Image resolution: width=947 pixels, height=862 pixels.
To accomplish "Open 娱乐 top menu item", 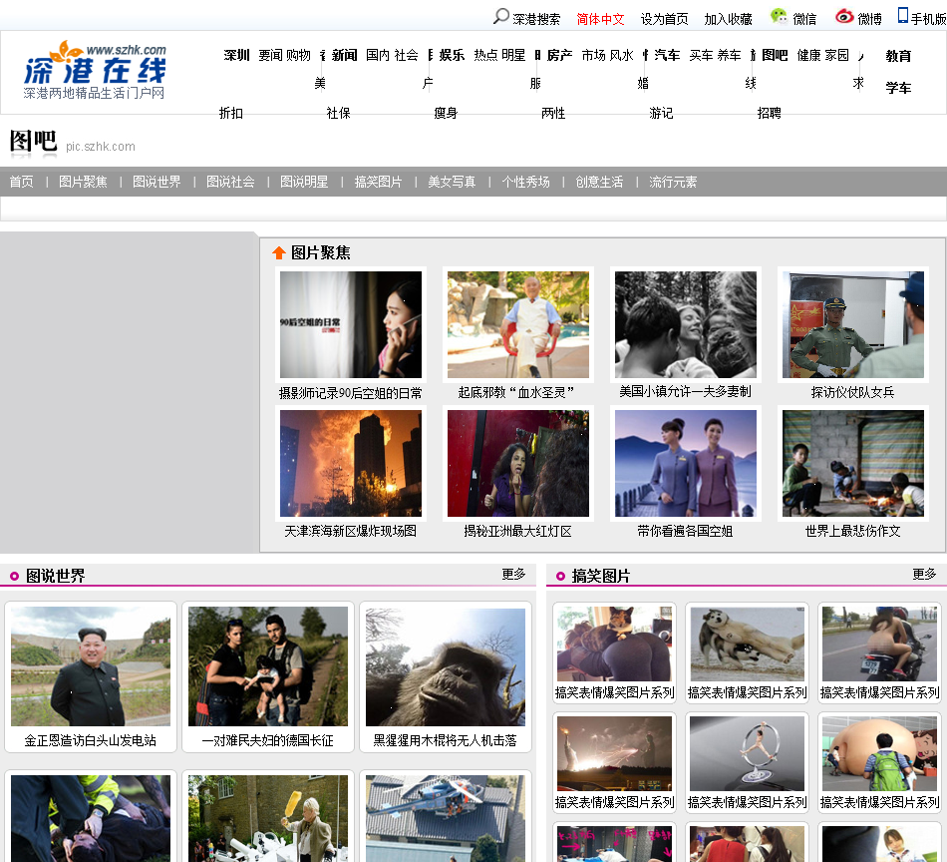I will point(452,56).
